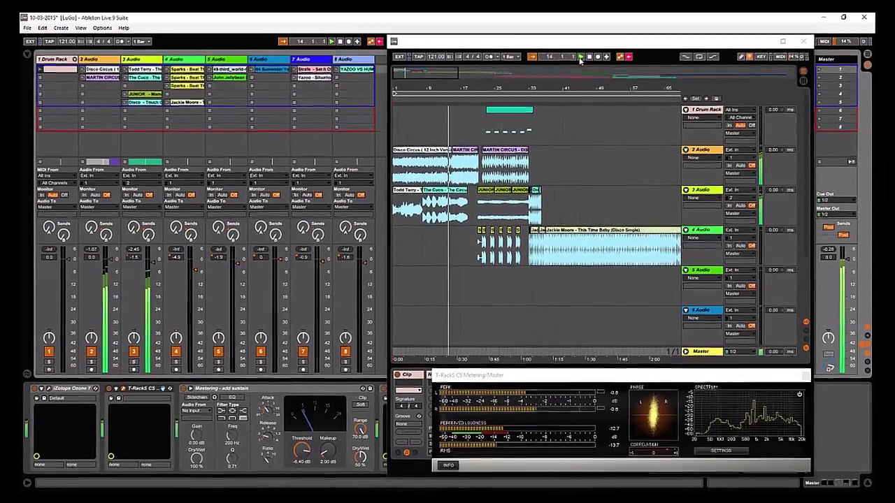895x503 pixels.
Task: Open session 2 Audio's Ext. In dropdown
Action: pyautogui.click(x=98, y=175)
